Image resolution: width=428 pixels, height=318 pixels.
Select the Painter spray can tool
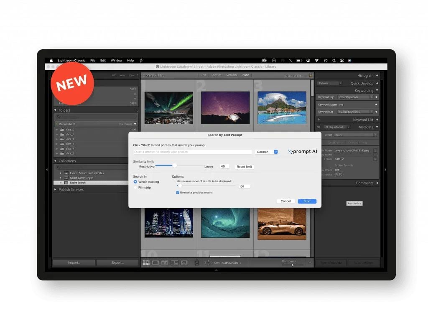196,262
